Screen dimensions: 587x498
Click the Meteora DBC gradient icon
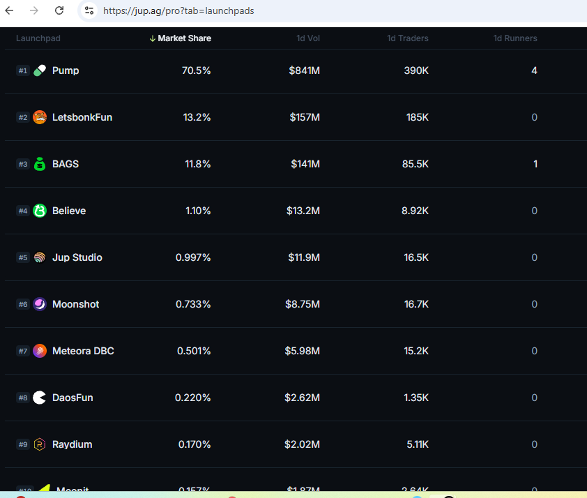tap(40, 351)
